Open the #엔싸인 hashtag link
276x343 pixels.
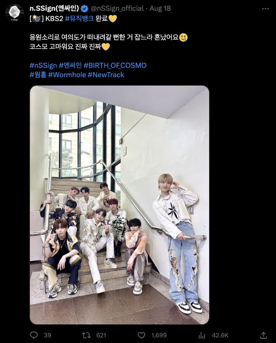(x=70, y=66)
